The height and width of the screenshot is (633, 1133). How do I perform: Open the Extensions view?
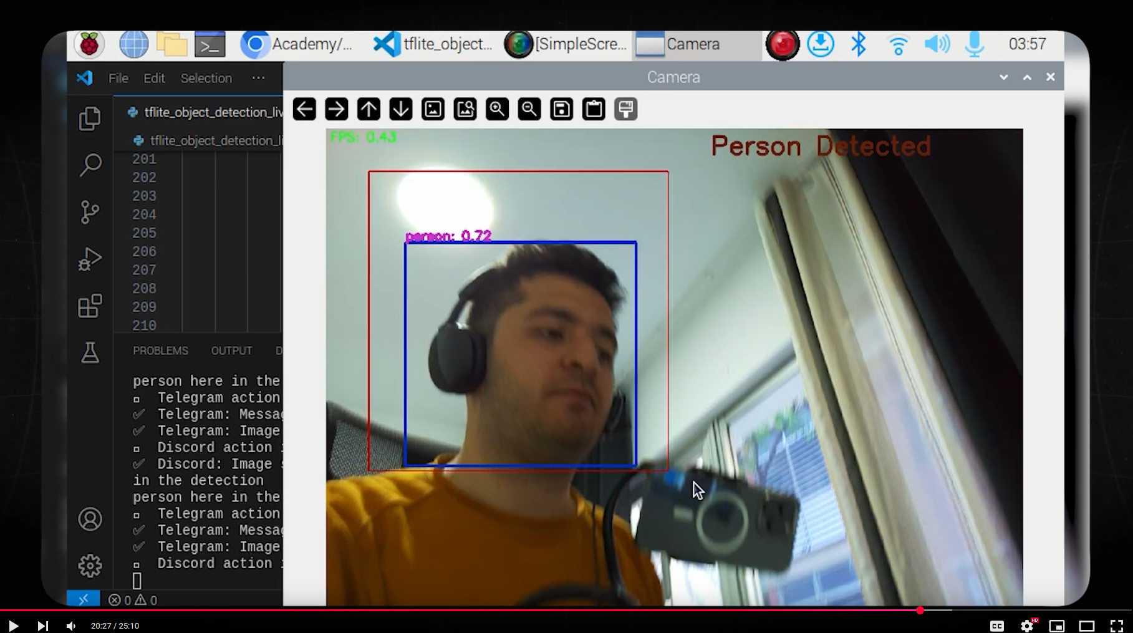[90, 306]
